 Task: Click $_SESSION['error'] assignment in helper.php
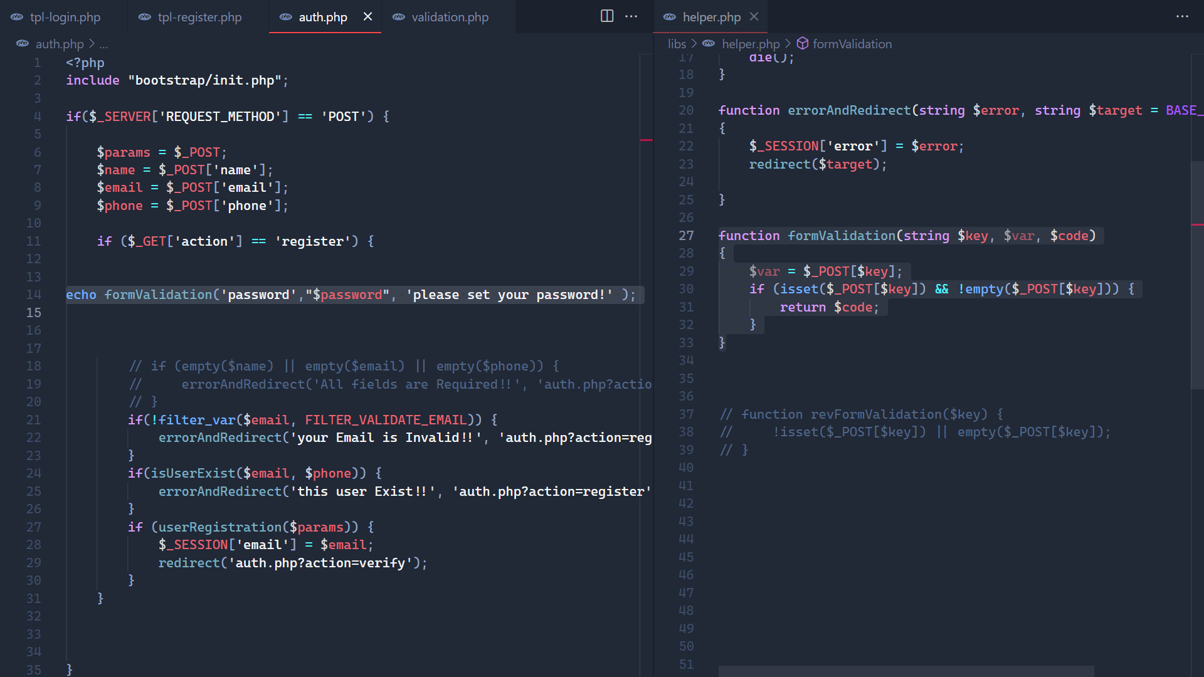pos(856,147)
